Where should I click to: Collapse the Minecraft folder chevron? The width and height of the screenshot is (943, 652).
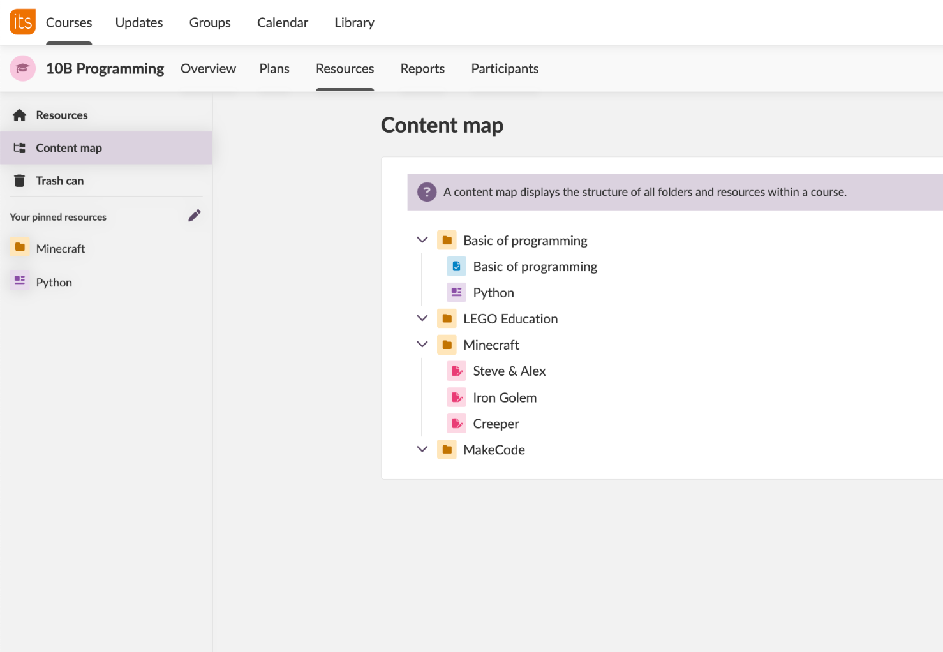(x=422, y=344)
